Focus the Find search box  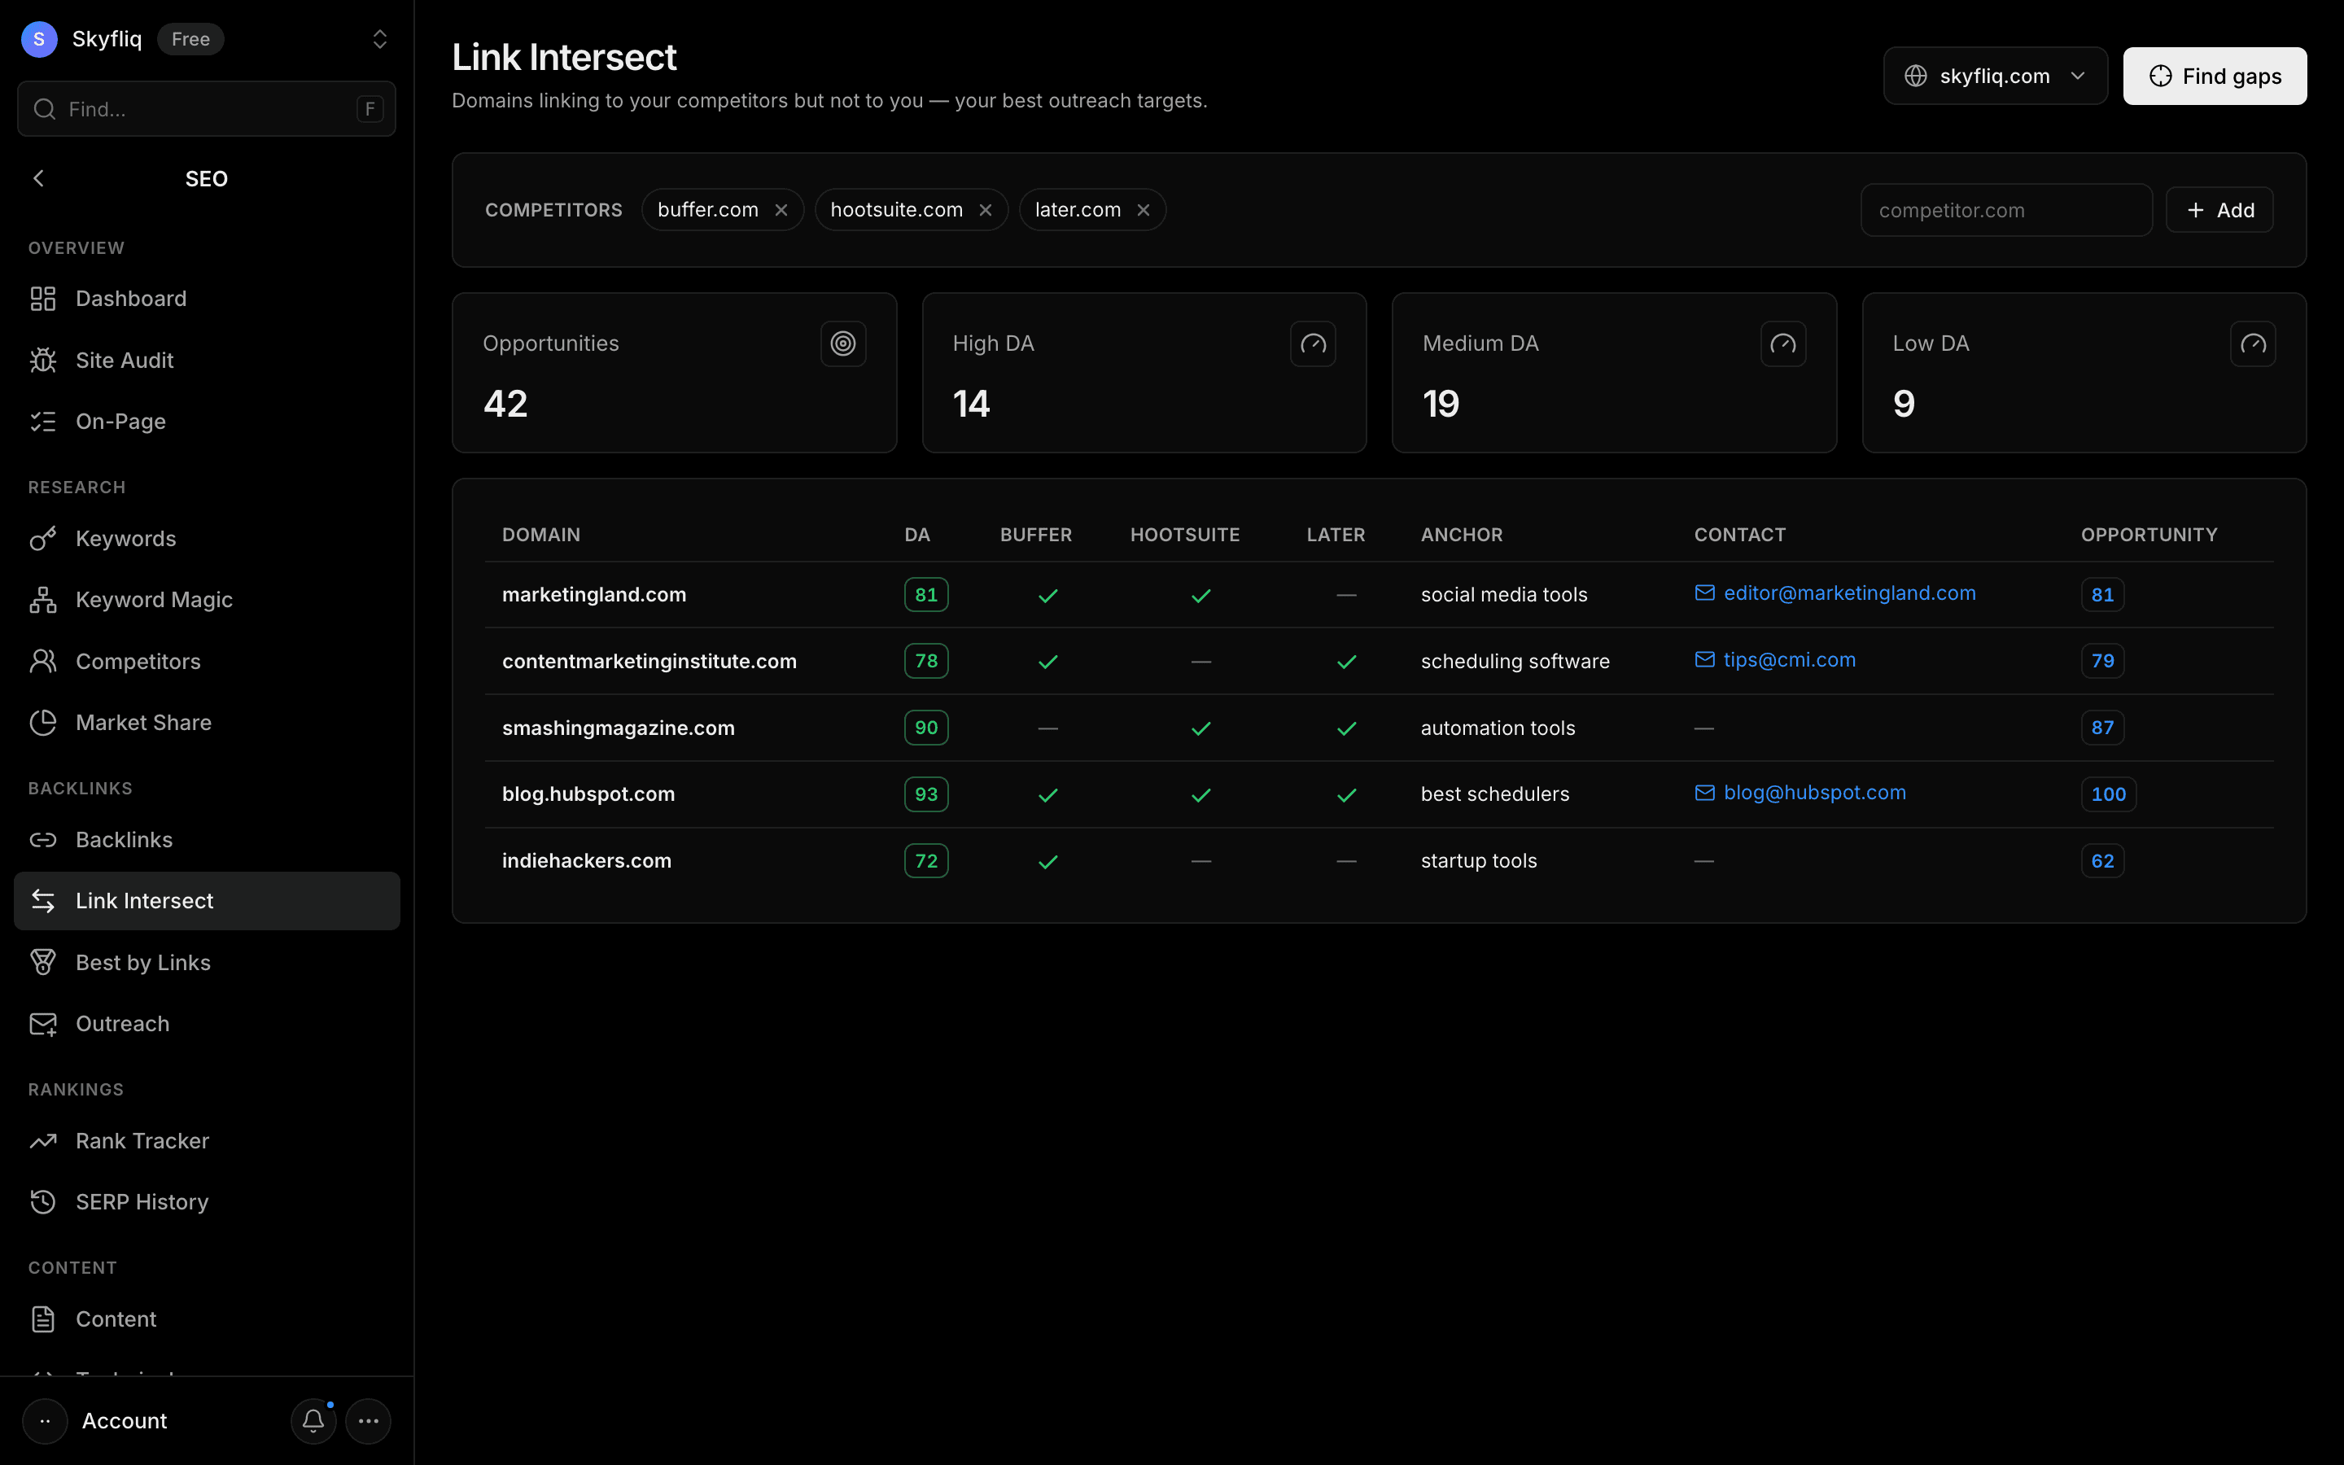206,108
